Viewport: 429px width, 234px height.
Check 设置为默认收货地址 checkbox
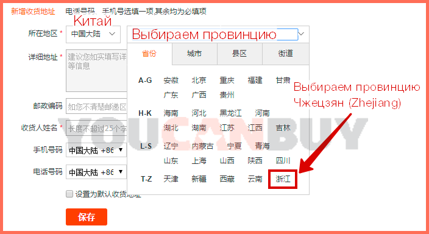coord(69,194)
